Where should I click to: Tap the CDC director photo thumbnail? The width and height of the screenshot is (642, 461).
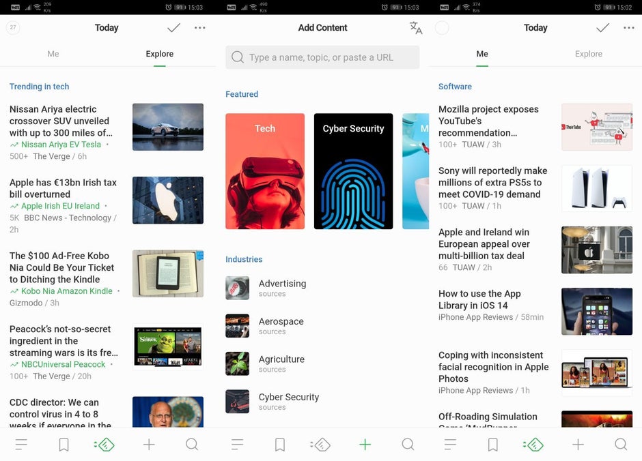coord(168,412)
